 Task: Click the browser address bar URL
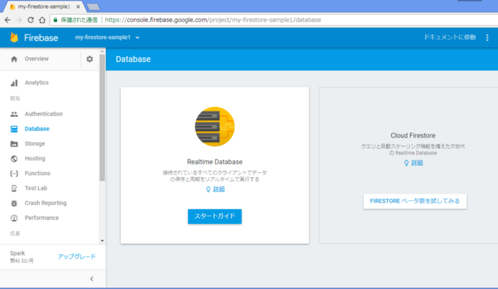(213, 20)
